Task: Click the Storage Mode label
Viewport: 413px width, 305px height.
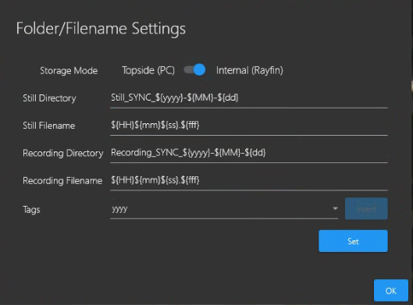Action: [69, 71]
